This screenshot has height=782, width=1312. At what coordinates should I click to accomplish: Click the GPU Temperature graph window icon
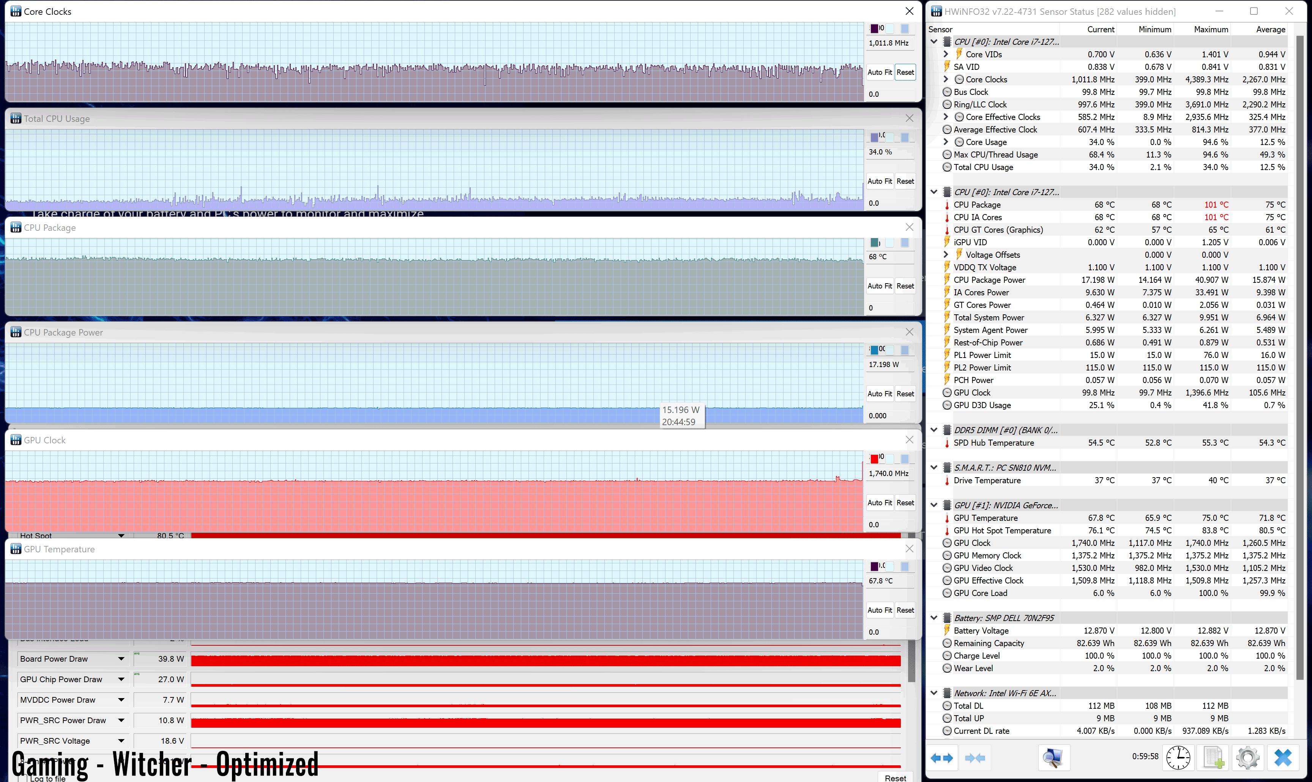(x=16, y=549)
